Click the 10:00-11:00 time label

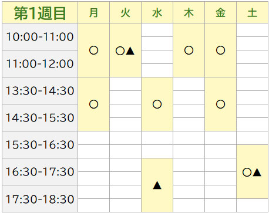[40, 37]
